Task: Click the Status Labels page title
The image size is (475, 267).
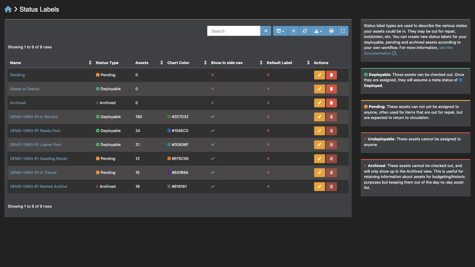Action: point(39,9)
